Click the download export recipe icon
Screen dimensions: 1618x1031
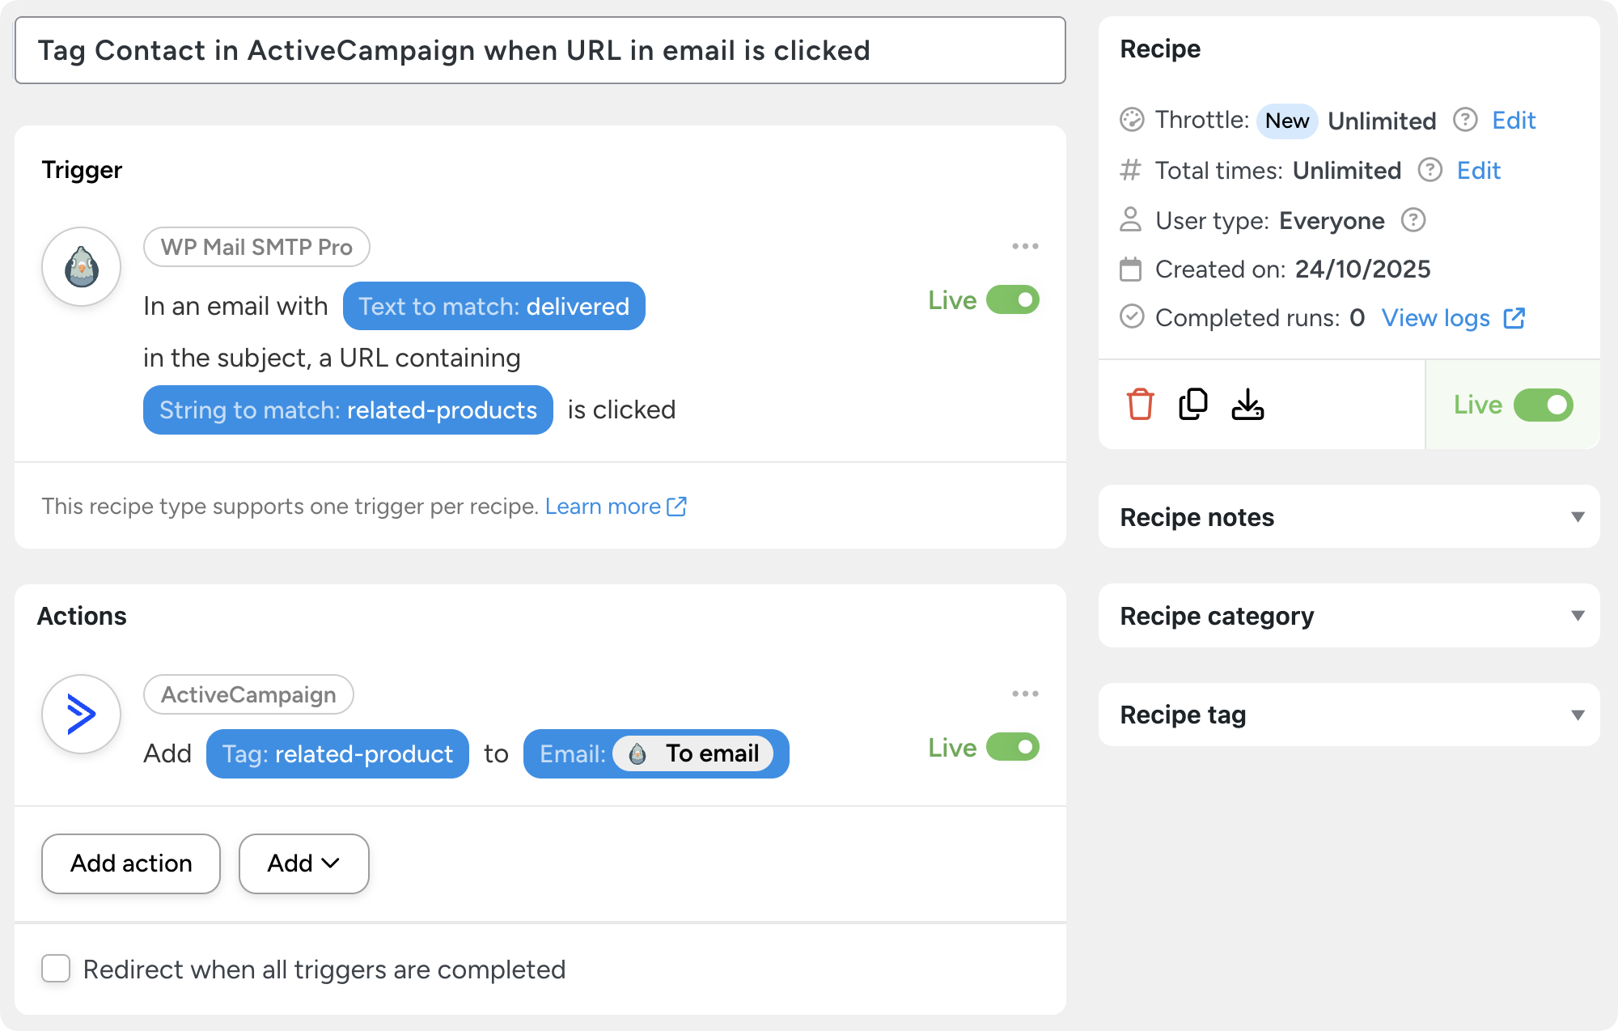[x=1247, y=404]
